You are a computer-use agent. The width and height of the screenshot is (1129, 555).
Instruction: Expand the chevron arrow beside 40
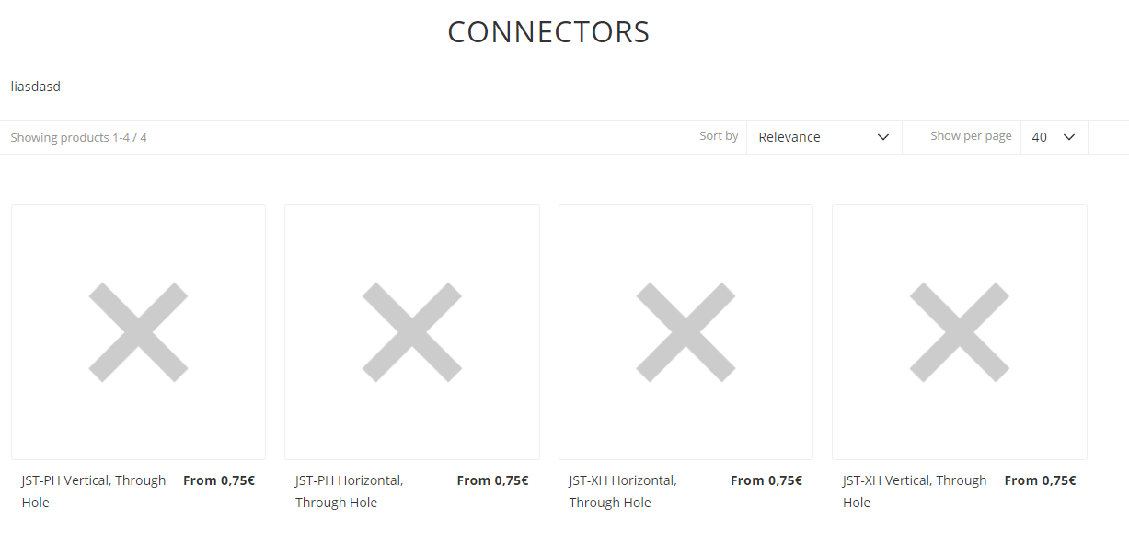1069,137
